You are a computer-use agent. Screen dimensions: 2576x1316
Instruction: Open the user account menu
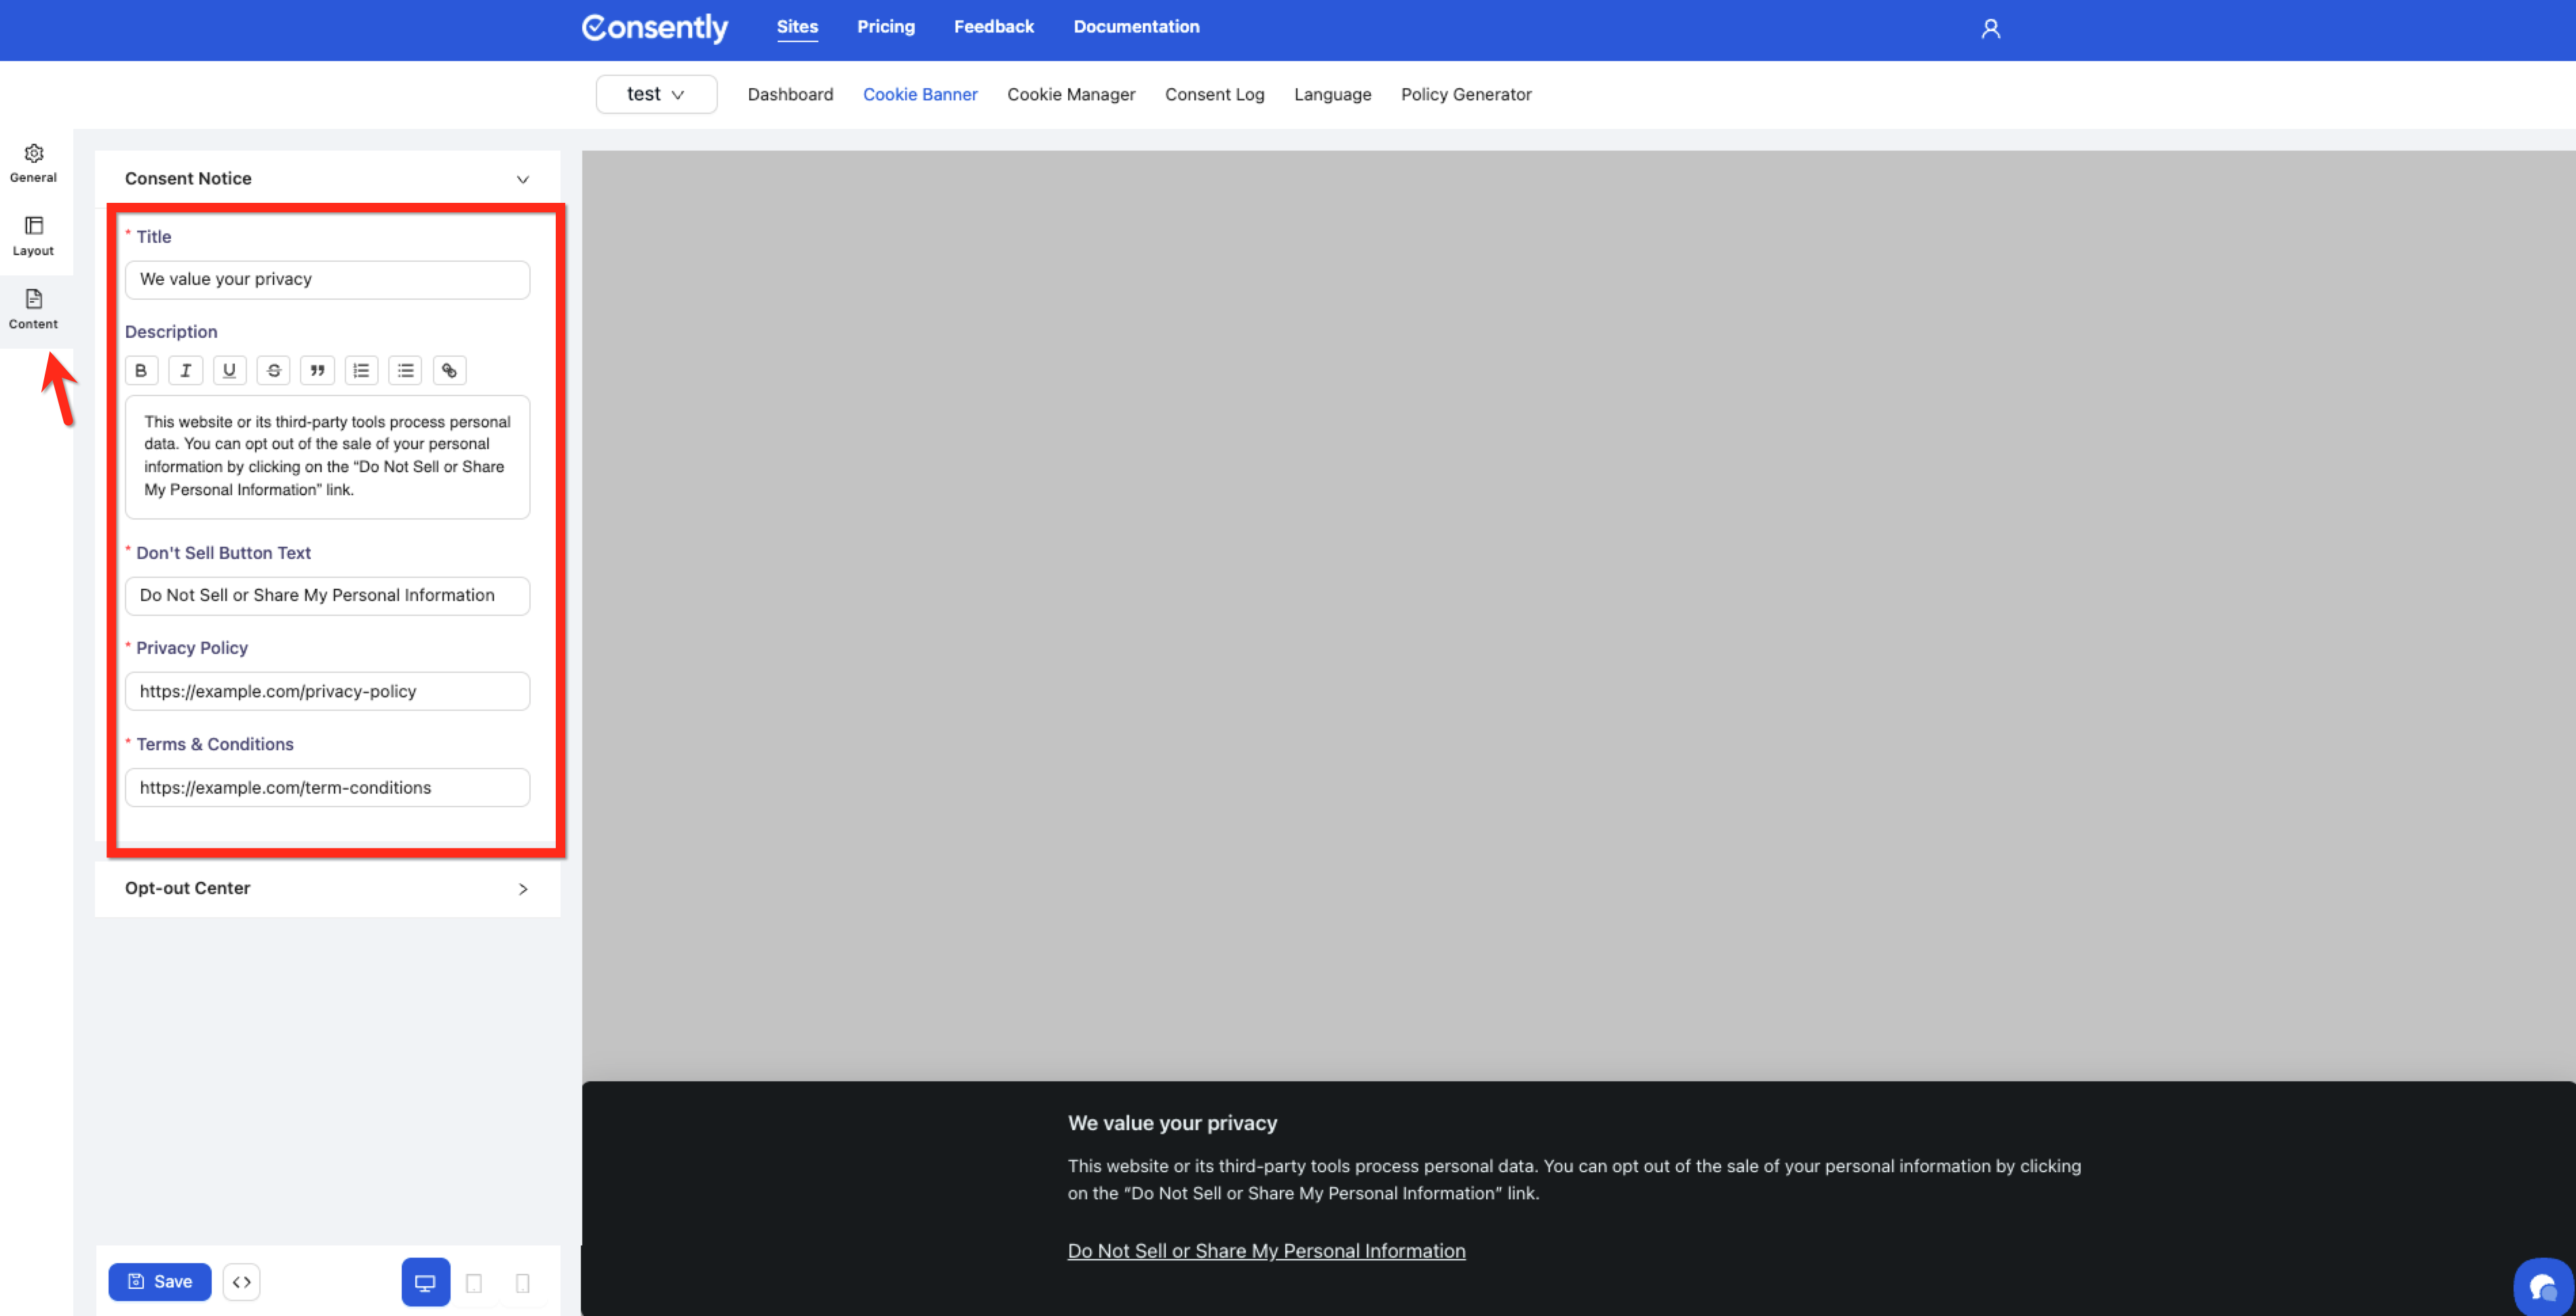1990,29
